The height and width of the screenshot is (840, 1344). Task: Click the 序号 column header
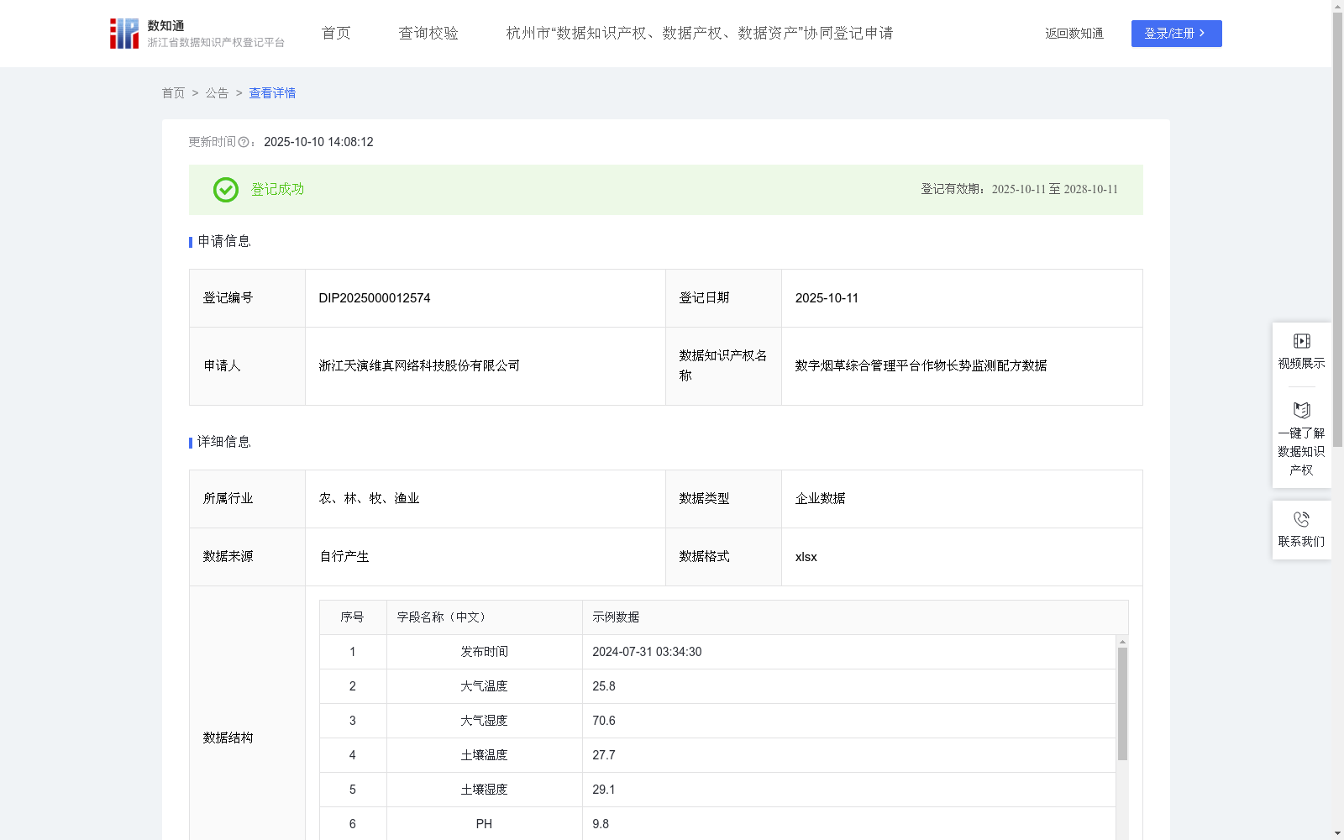[352, 617]
